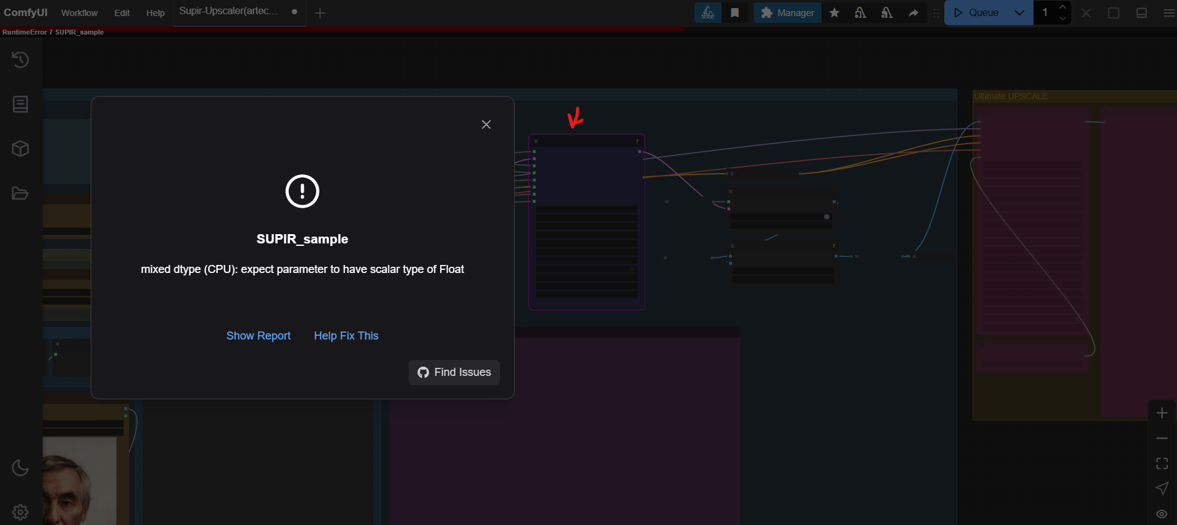Open the node library list panel
This screenshot has width=1177, height=525.
20,104
